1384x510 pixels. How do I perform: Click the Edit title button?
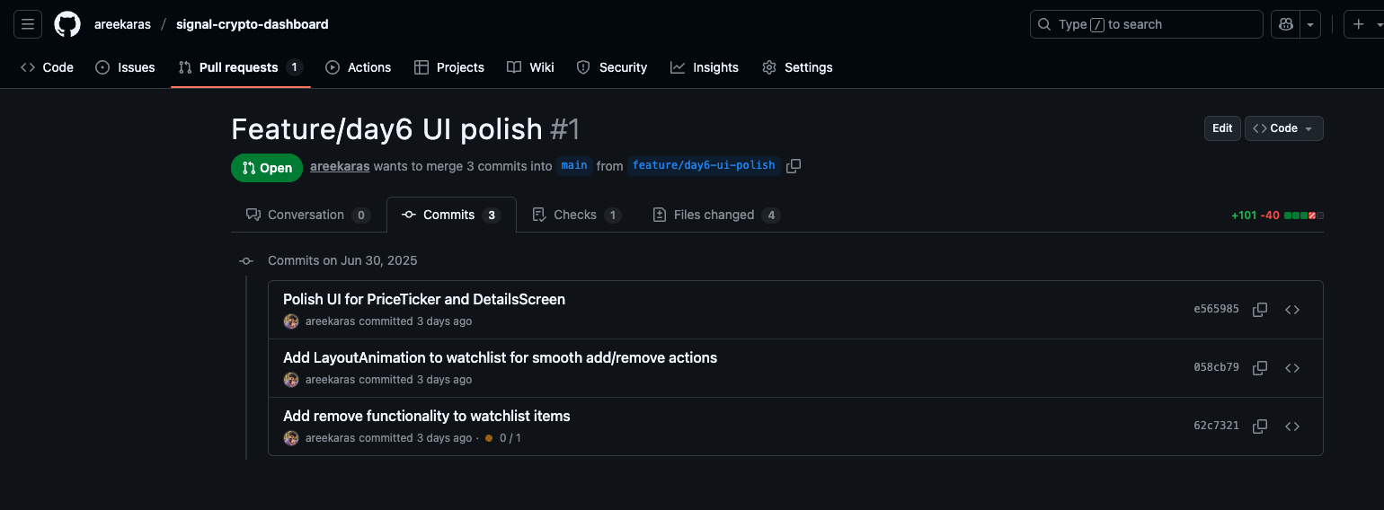pos(1222,128)
